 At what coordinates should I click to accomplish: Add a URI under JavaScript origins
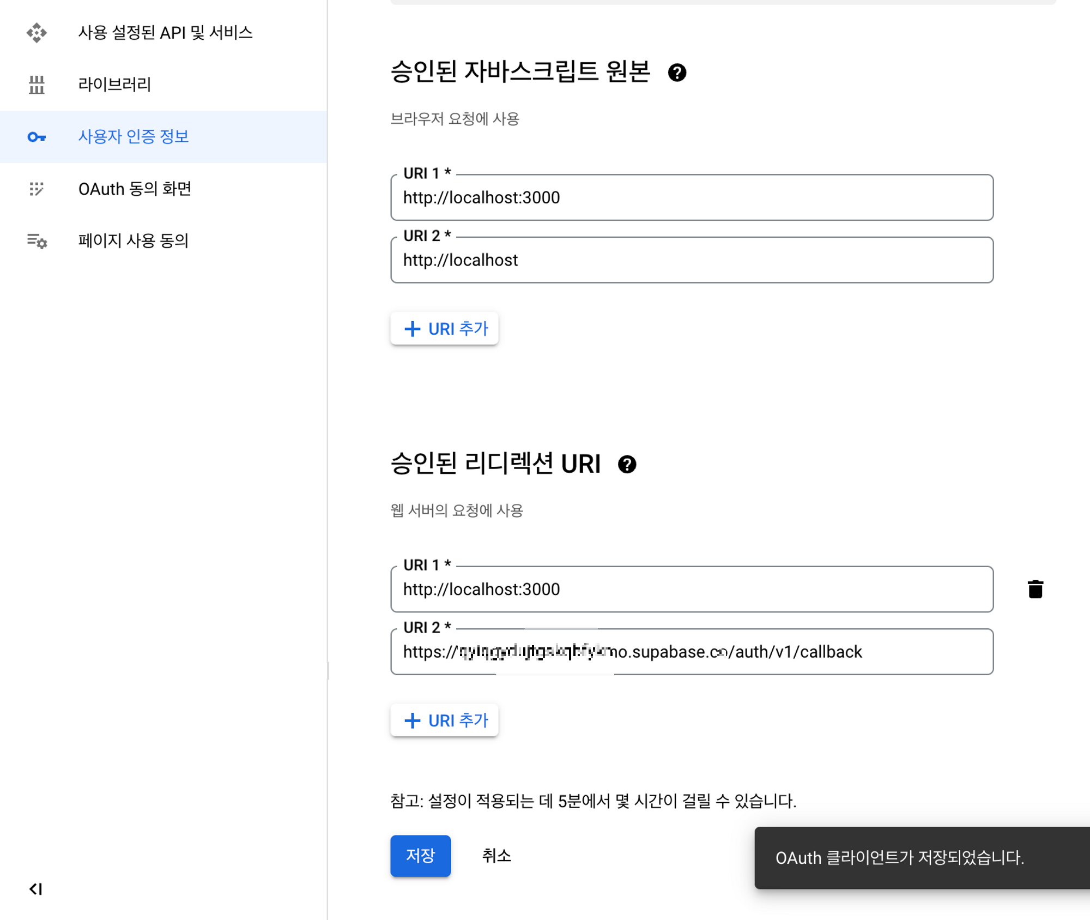[x=444, y=329]
